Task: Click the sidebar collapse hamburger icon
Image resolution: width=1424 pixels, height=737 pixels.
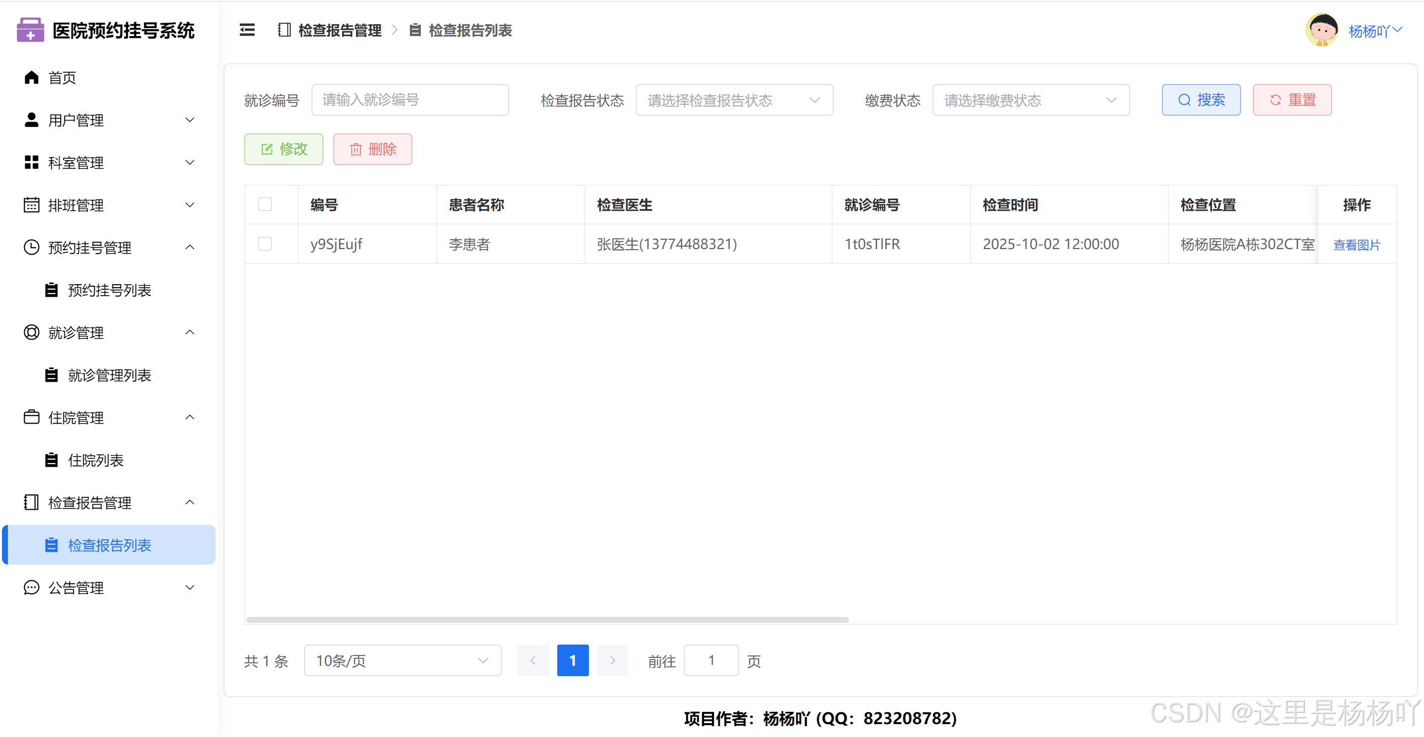Action: coord(247,30)
